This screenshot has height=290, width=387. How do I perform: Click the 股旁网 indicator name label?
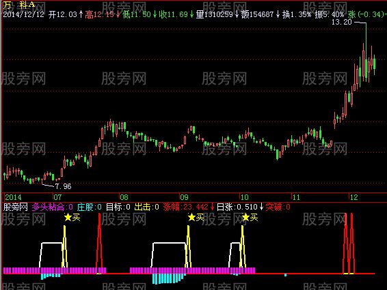[x=16, y=207]
